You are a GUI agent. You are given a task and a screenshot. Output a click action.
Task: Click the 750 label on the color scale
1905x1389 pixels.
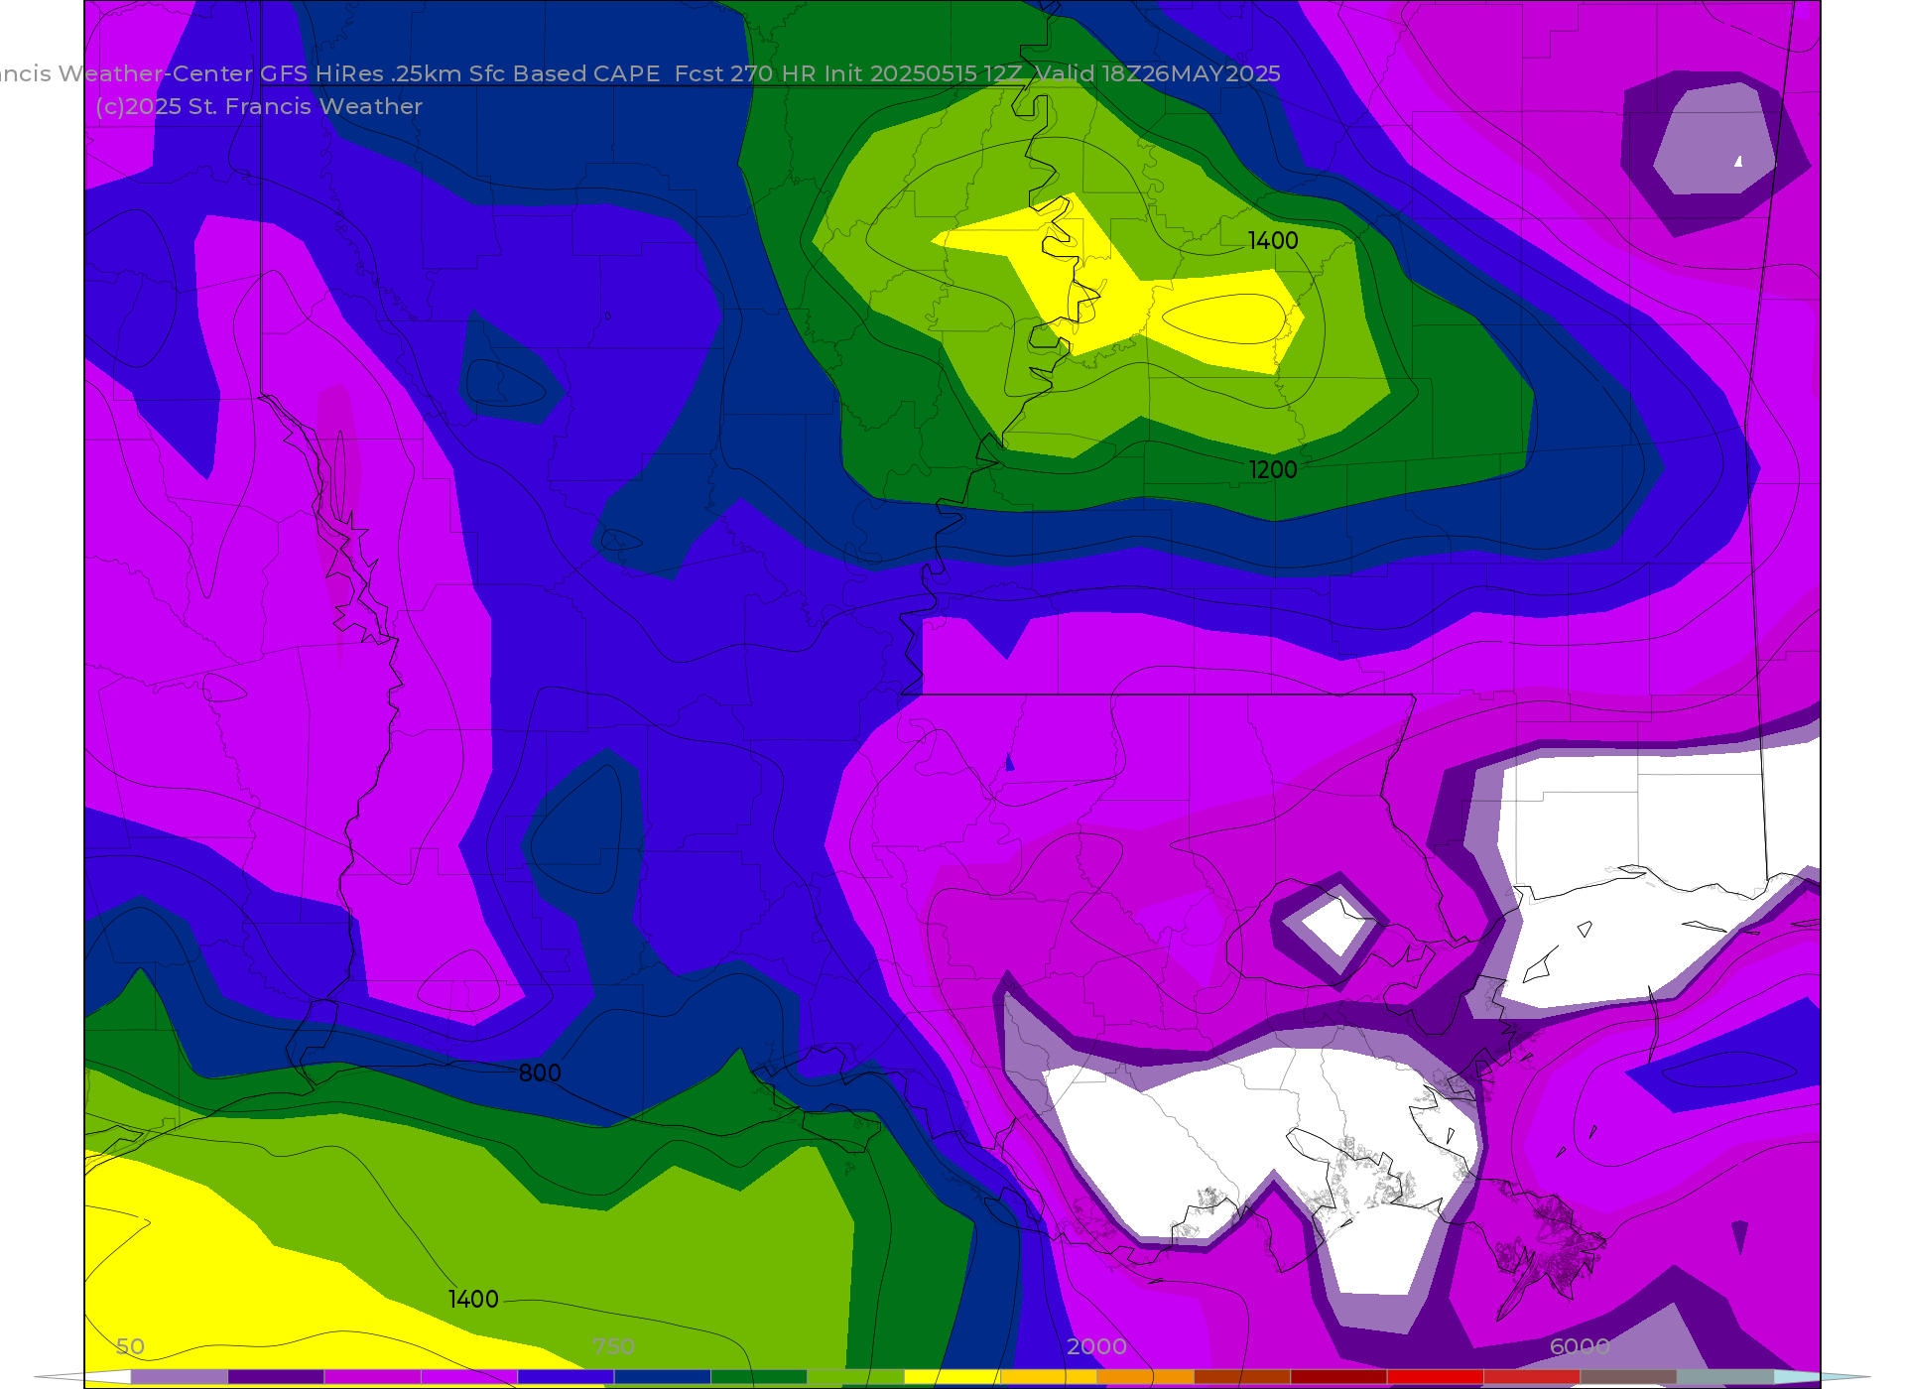click(x=613, y=1346)
